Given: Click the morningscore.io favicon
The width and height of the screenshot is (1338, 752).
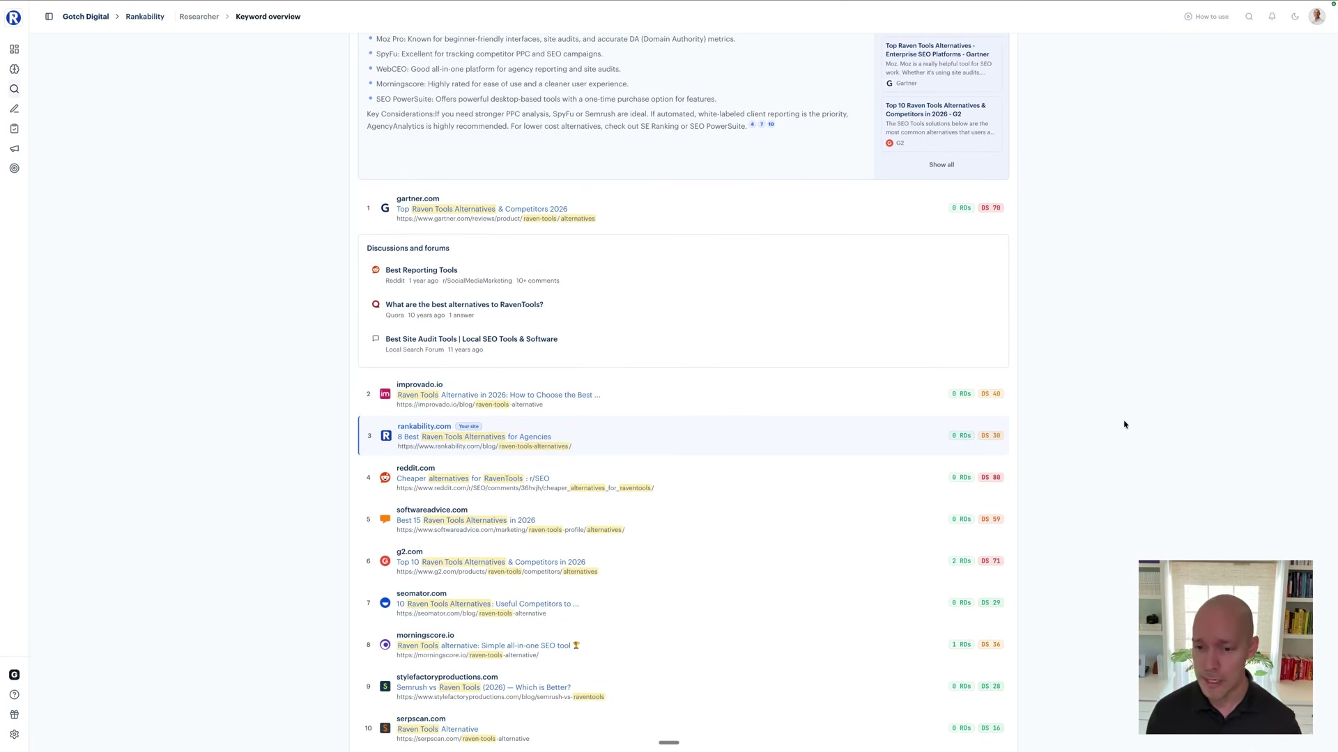Looking at the screenshot, I should point(385,645).
